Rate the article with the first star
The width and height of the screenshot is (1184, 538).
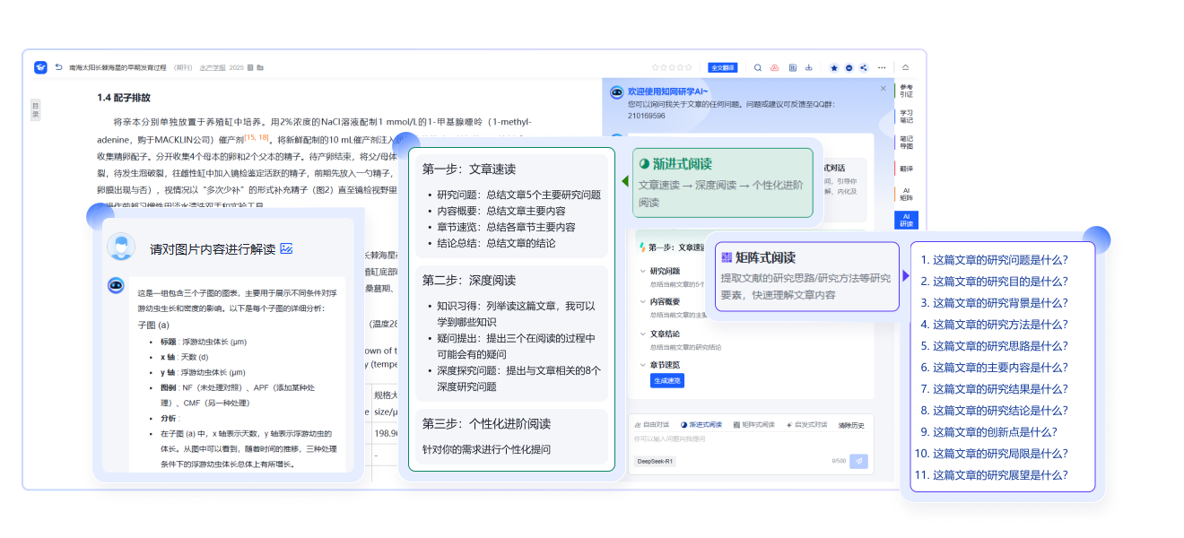(x=656, y=67)
